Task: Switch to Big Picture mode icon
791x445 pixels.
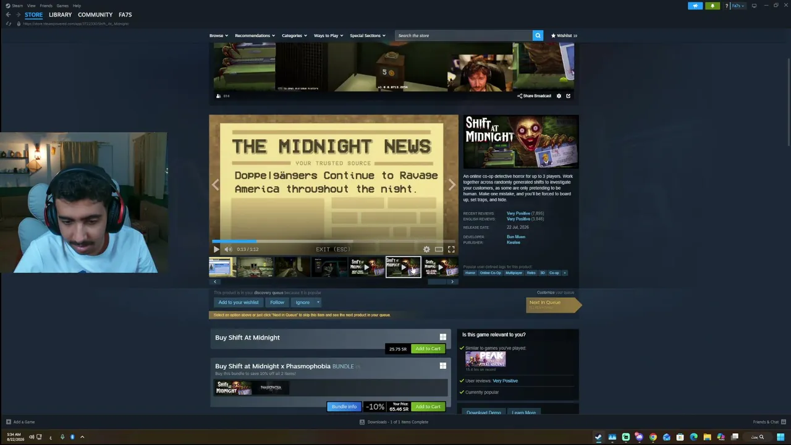Action: 754,6
